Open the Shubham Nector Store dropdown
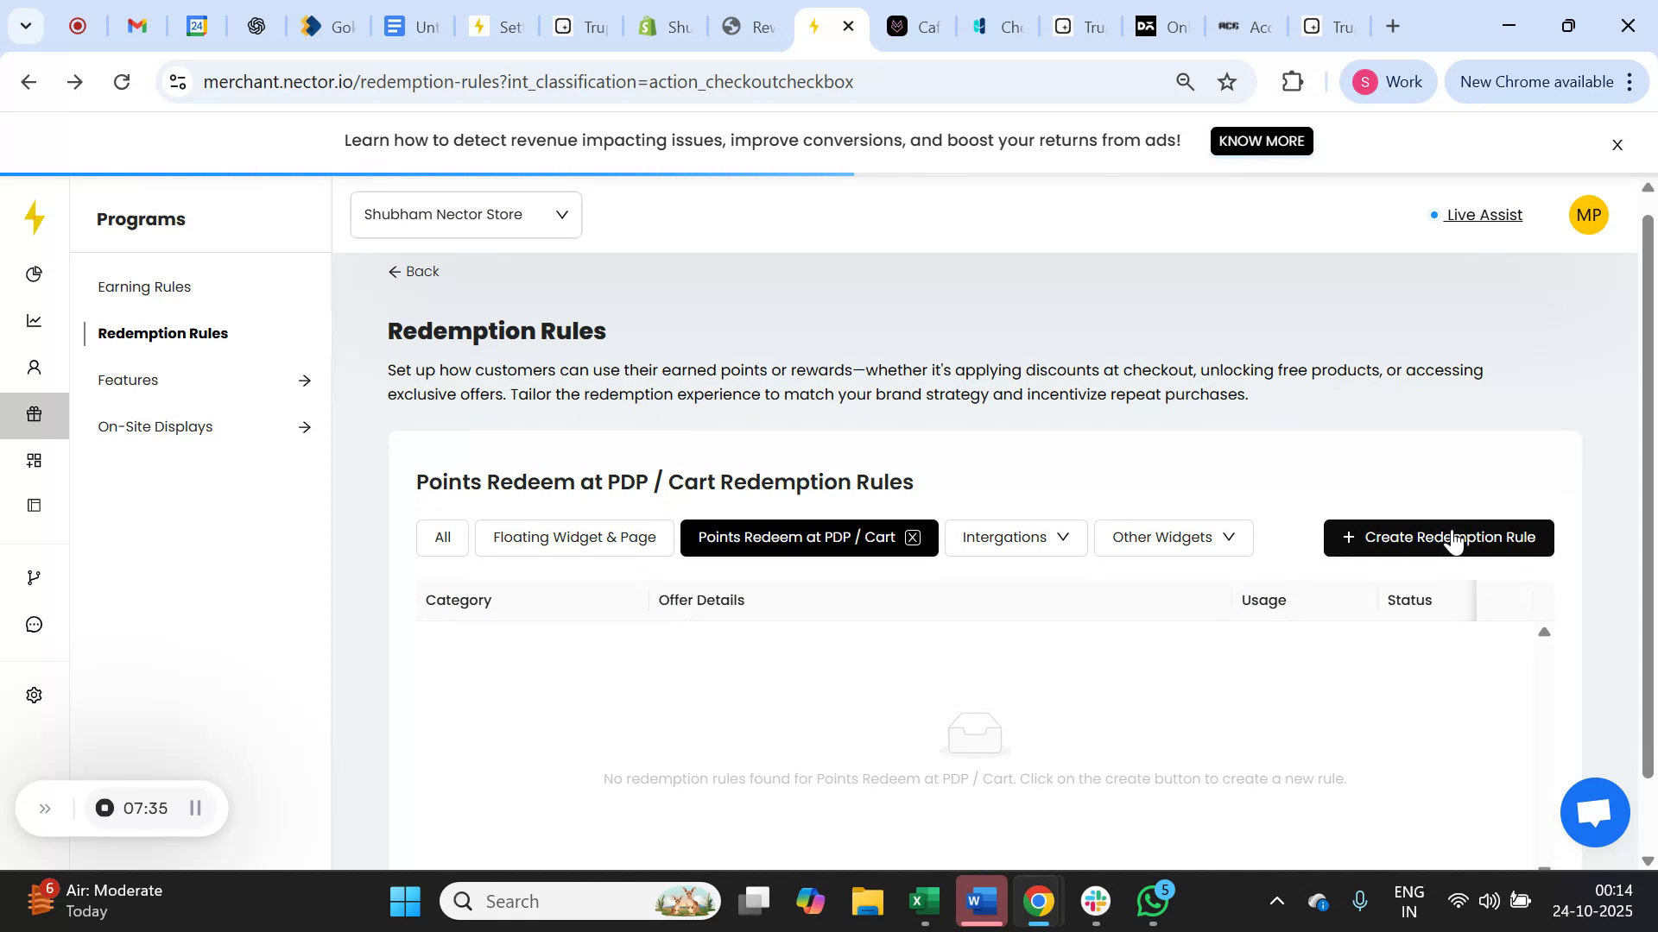Image resolution: width=1658 pixels, height=932 pixels. pos(465,214)
